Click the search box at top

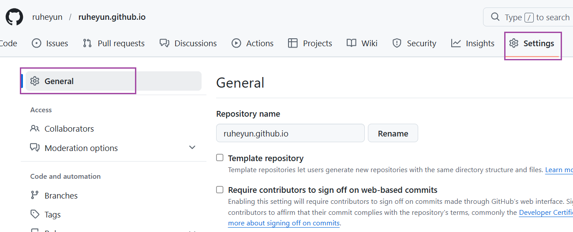529,17
